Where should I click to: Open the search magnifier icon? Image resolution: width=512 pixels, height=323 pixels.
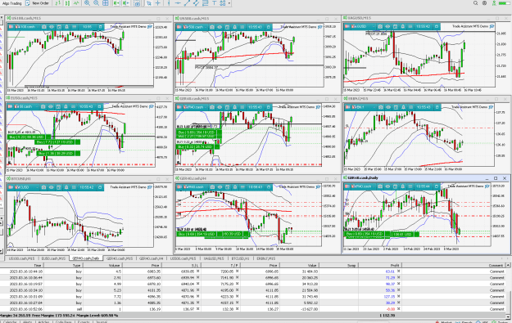coord(475,3)
